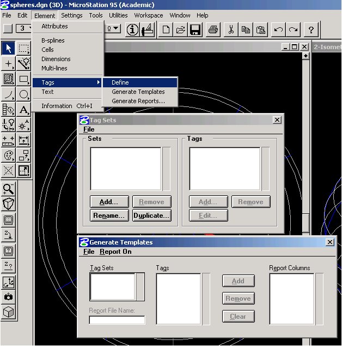Click Add... under Sets in Tag Sets
Screen dimensions: 342x346
pyautogui.click(x=109, y=202)
